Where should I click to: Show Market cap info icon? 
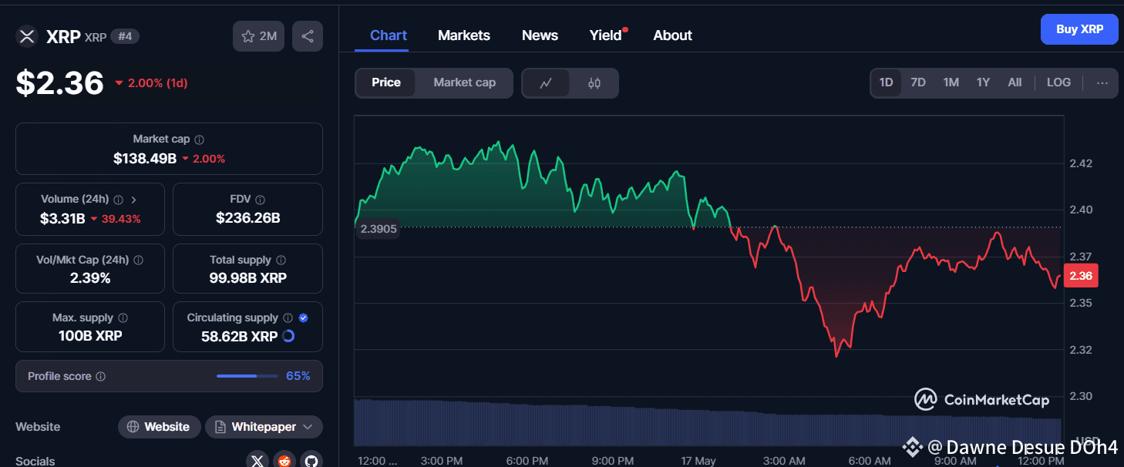(200, 139)
